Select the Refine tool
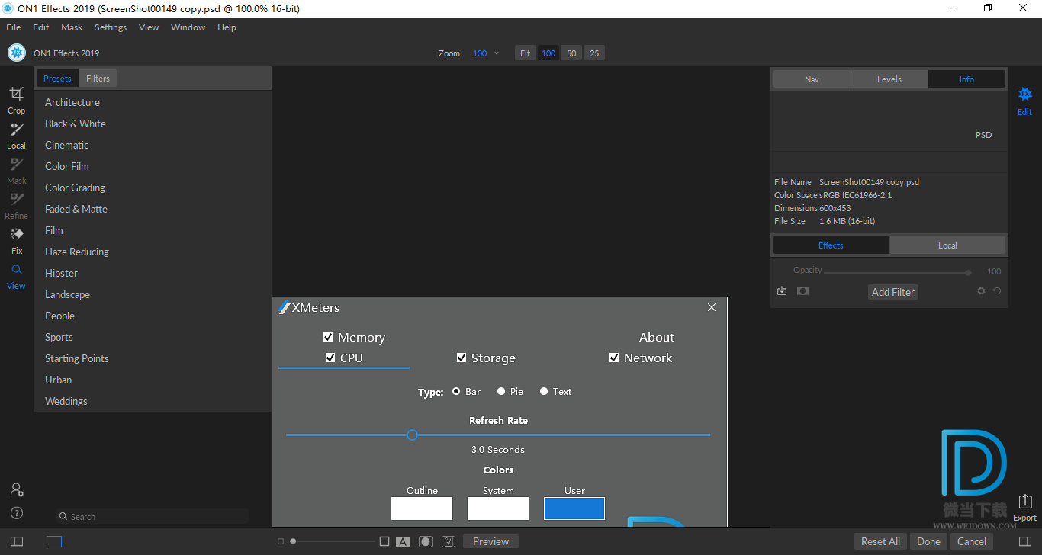Image resolution: width=1042 pixels, height=555 pixels. point(16,205)
